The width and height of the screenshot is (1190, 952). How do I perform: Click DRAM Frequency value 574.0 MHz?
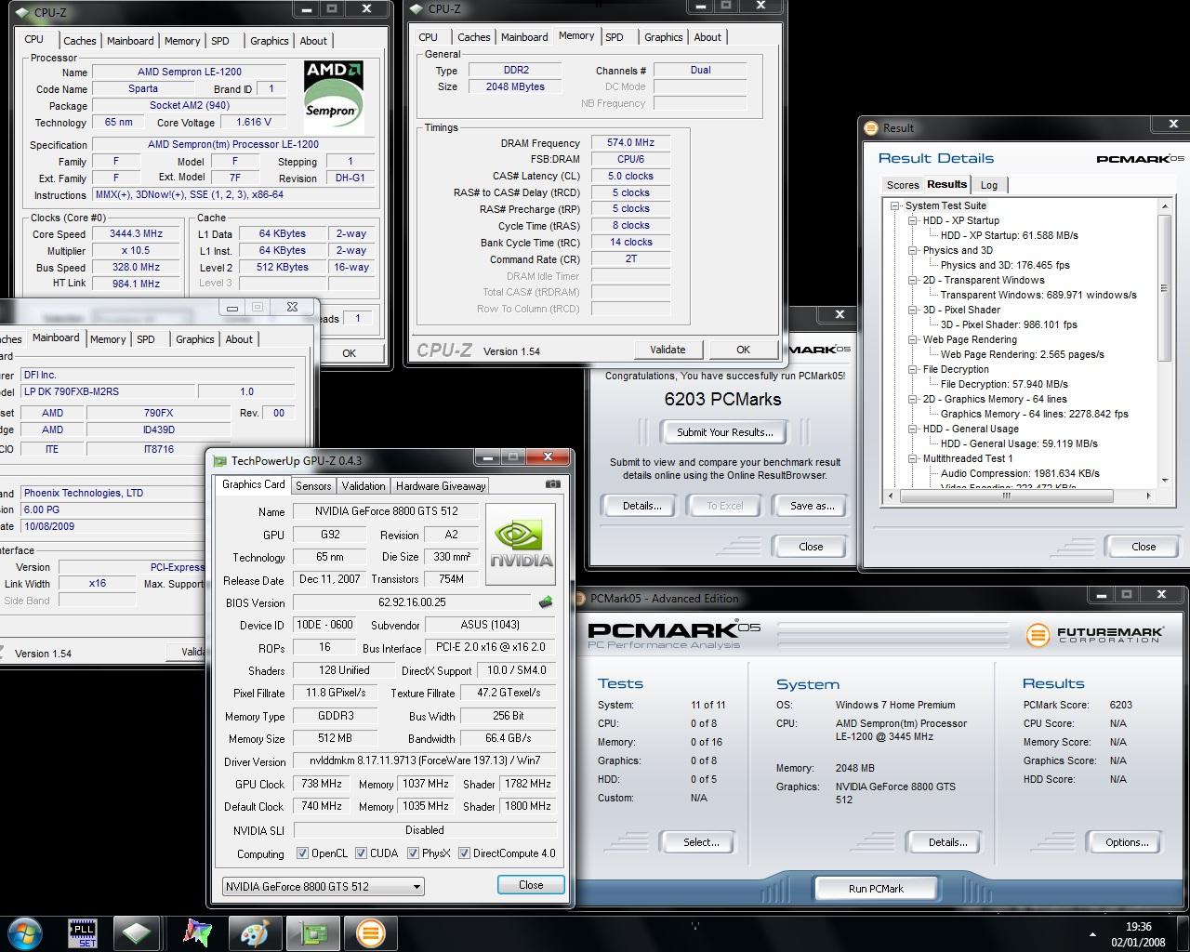(630, 143)
